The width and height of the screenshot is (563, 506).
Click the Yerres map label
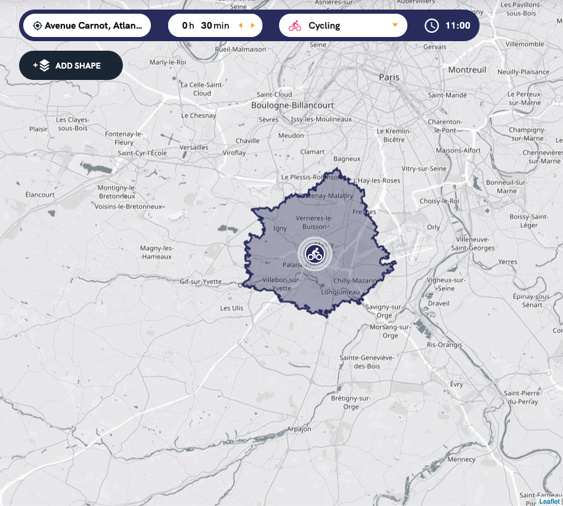508,262
